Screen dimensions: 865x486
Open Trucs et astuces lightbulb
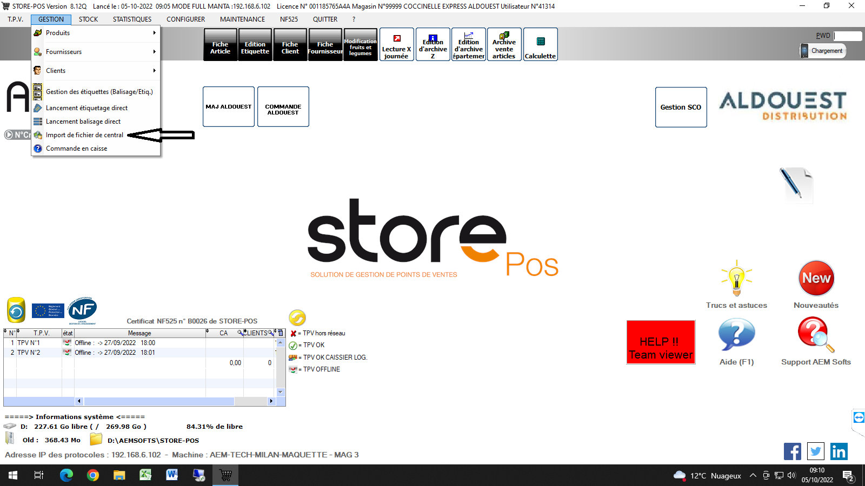(736, 279)
